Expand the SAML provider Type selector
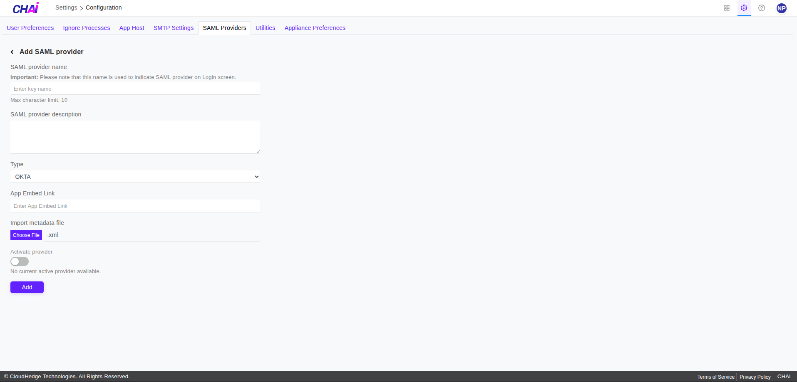The width and height of the screenshot is (797, 382). pos(135,176)
